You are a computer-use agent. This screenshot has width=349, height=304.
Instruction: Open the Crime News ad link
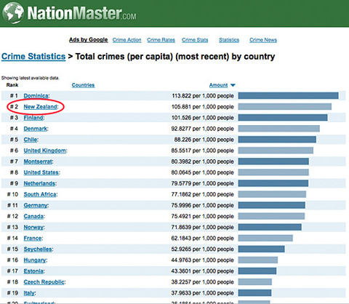pos(263,40)
